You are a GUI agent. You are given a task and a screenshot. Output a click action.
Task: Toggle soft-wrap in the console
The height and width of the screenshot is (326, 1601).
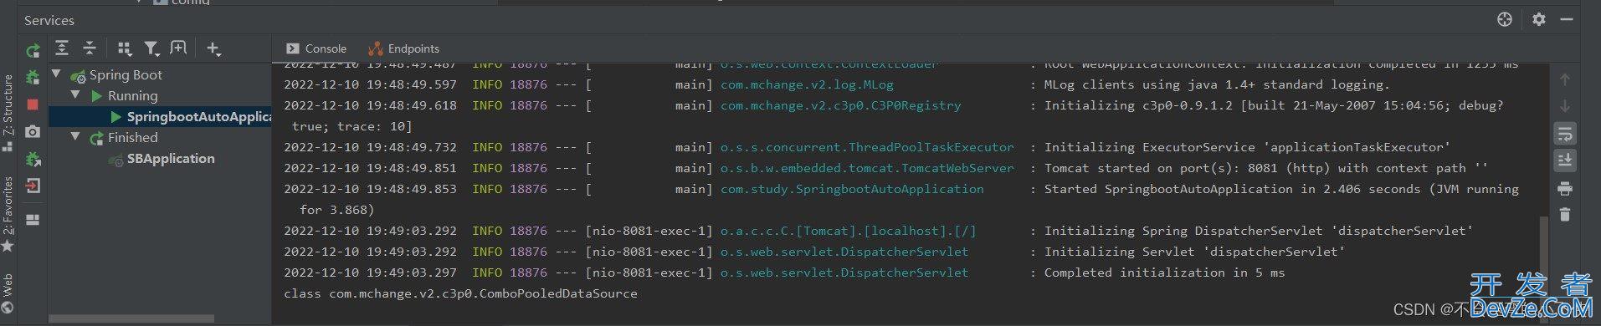(1565, 133)
